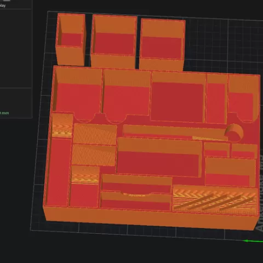Click the wide central compartment in the tray's middle
This screenshot has width=263, height=263.
pyautogui.click(x=159, y=157)
